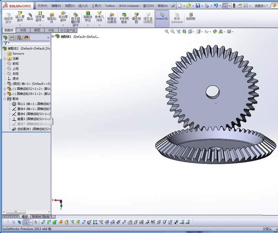Image resolution: width=278 pixels, height=233 pixels.
Task: Switch to 办公室产品 tab
Action: [68, 30]
